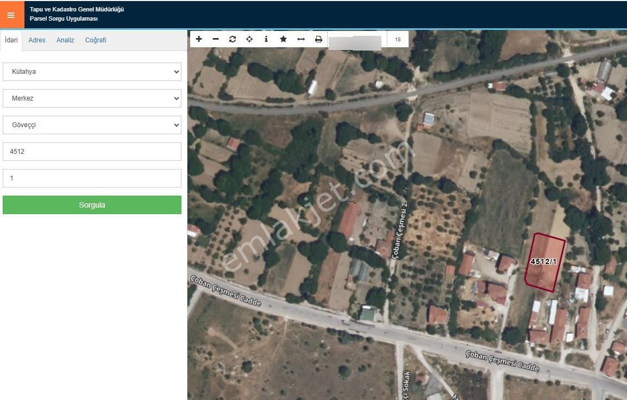Switch to the Adres tab

[36, 40]
